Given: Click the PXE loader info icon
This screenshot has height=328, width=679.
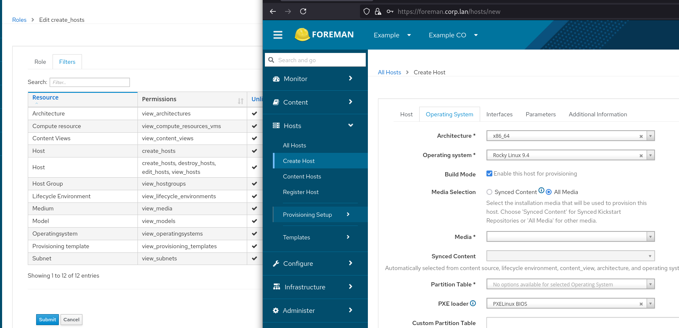Looking at the screenshot, I should [x=473, y=303].
